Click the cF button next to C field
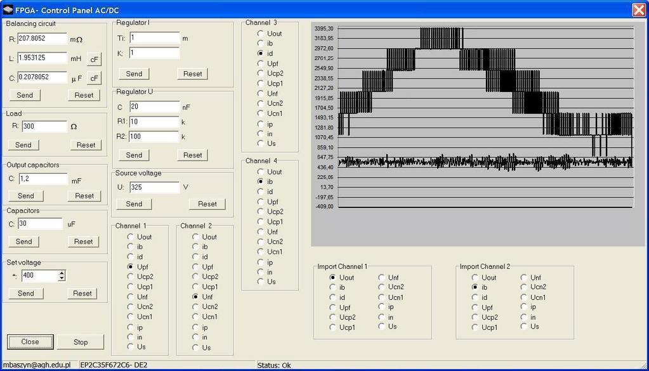649x371 pixels. (x=95, y=78)
